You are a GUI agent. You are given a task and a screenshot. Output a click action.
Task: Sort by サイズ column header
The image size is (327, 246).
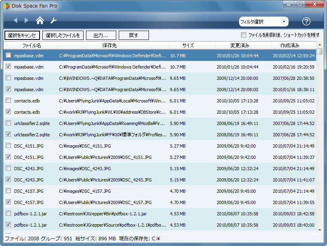(192, 46)
